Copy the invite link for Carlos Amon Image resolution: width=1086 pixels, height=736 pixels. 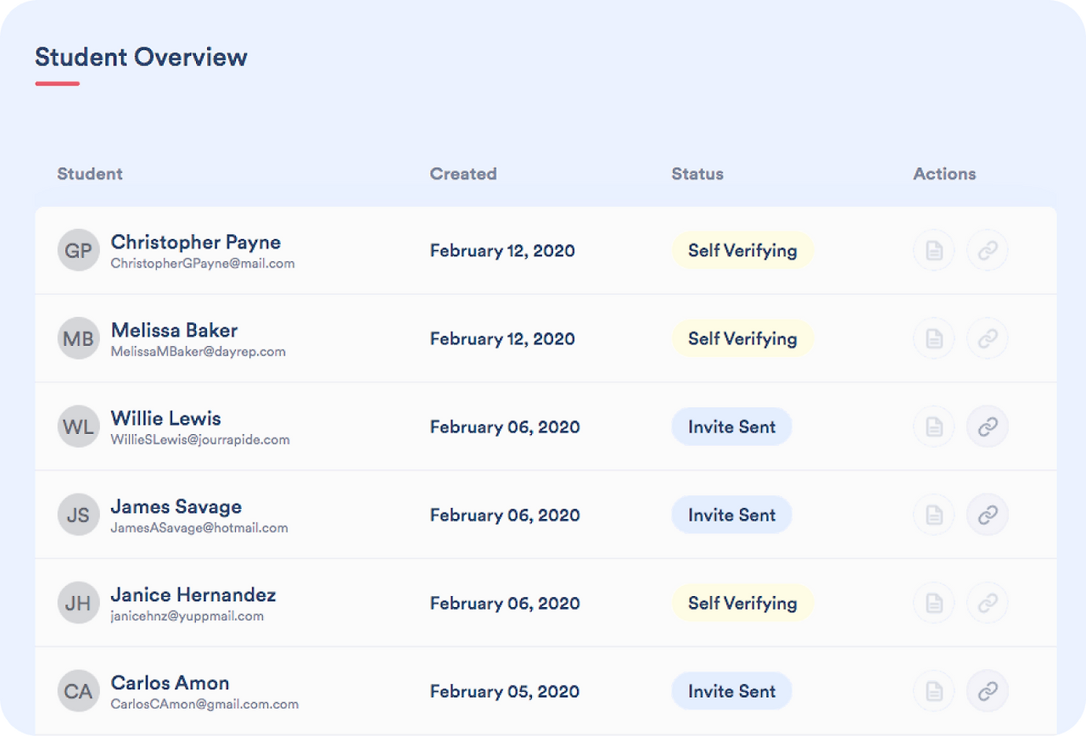[x=987, y=691]
